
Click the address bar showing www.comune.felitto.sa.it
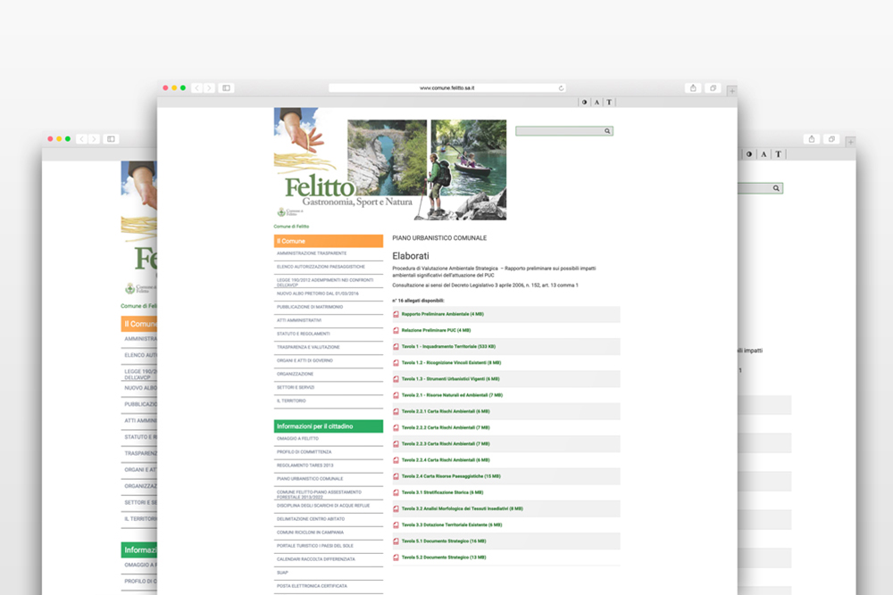pyautogui.click(x=447, y=88)
